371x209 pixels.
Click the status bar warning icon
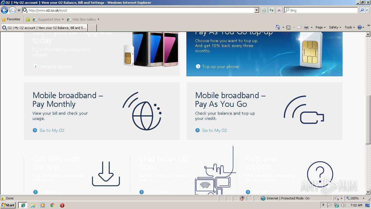pos(3,199)
